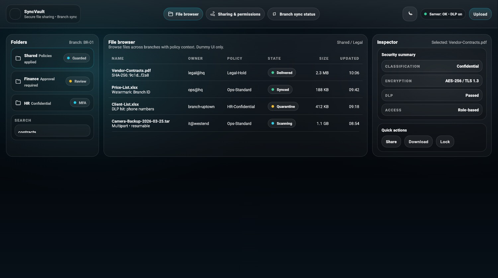Click the Shared folder icon

click(18, 58)
